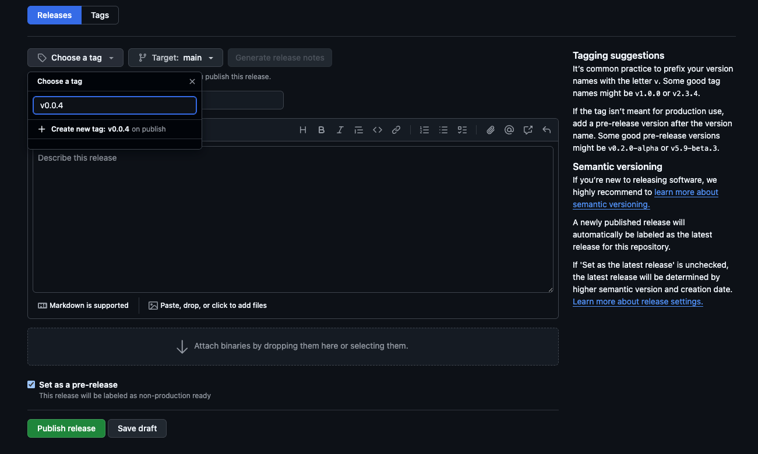This screenshot has width=758, height=454.
Task: Switch to the Tags tab
Action: (100, 15)
